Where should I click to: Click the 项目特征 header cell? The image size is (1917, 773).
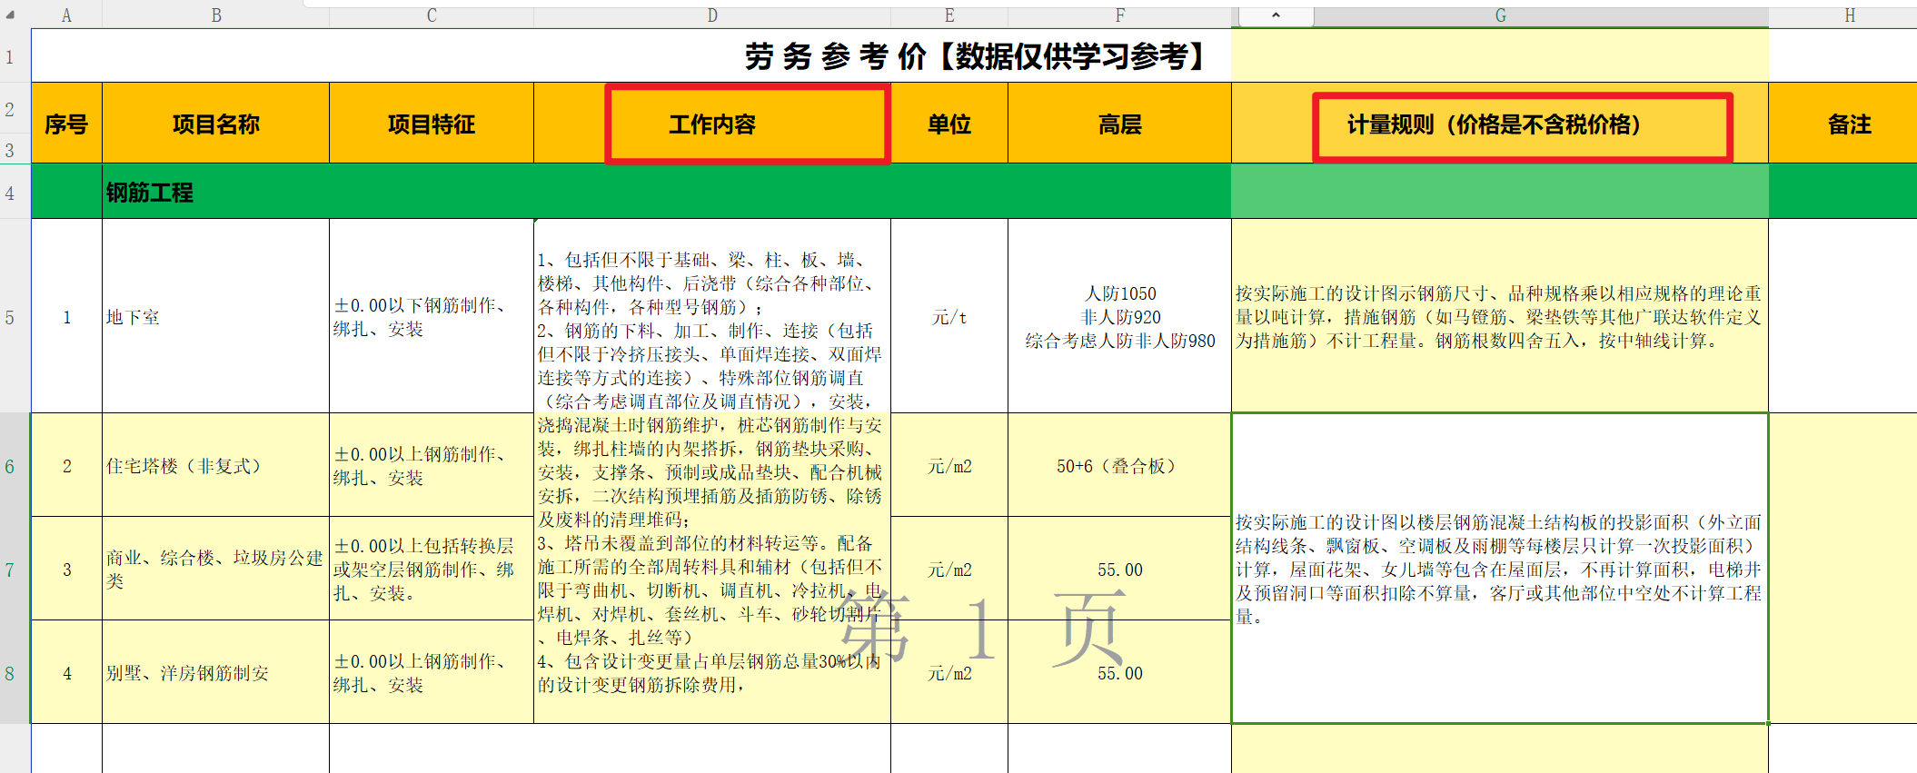coord(432,124)
